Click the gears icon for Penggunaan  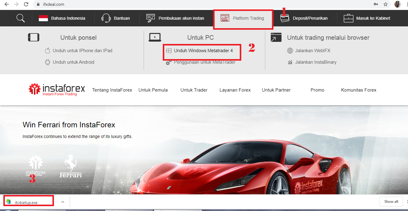pos(169,62)
